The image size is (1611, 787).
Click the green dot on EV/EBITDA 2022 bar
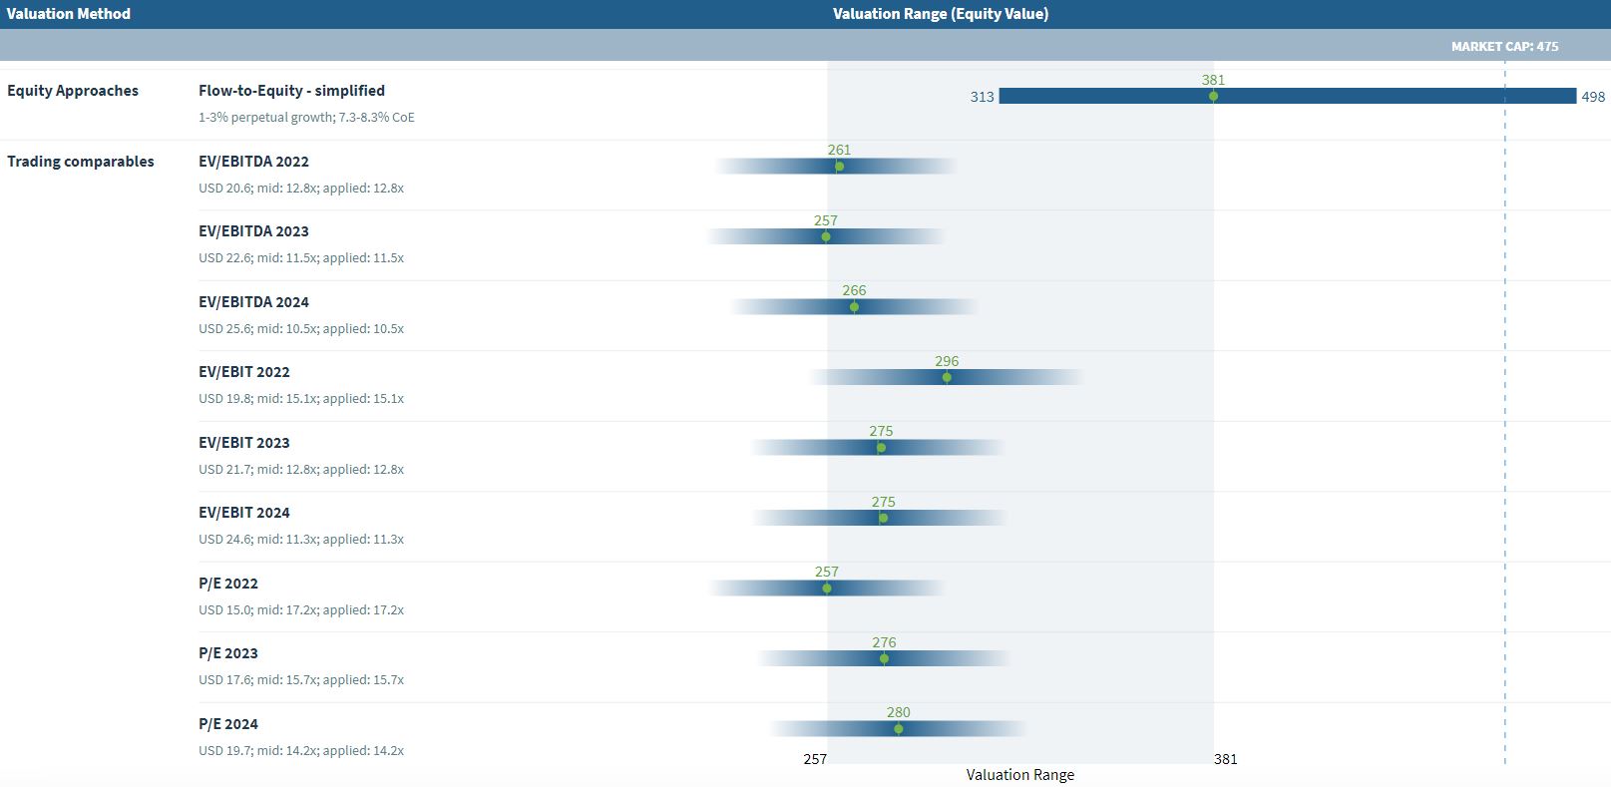[839, 167]
